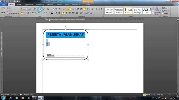Toggle Show/Hide paragraph marks

[102, 9]
